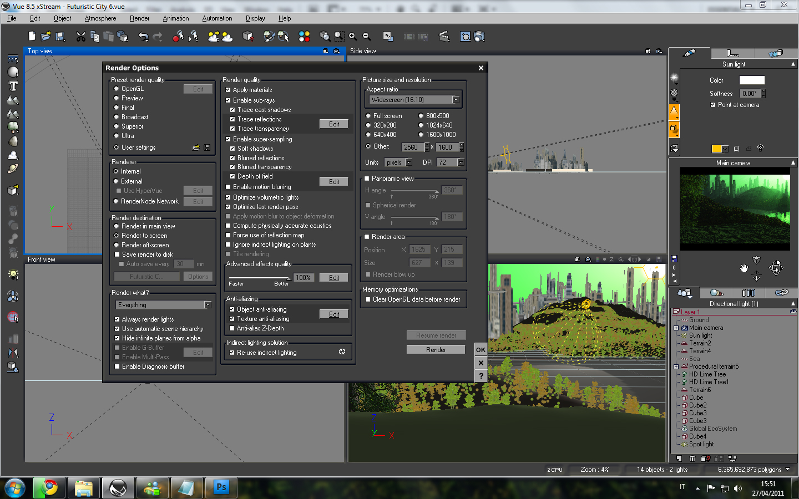Open the Animation menu
Screen dimensions: 799x499
176,18
